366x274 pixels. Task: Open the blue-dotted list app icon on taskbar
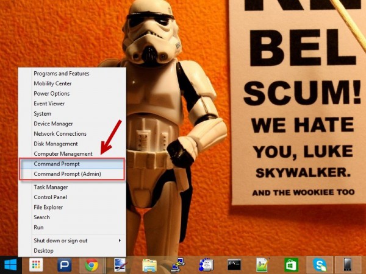tap(206, 265)
